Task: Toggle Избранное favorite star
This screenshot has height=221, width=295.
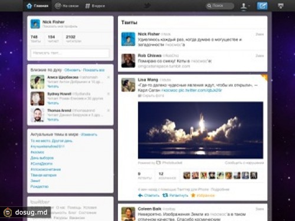Action: tap(203, 195)
